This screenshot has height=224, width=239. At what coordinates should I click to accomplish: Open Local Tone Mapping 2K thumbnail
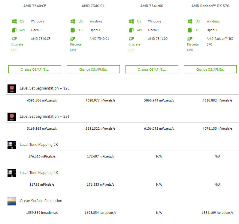(x=12, y=145)
